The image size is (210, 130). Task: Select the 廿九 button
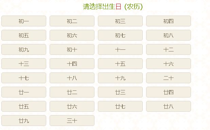(24, 121)
